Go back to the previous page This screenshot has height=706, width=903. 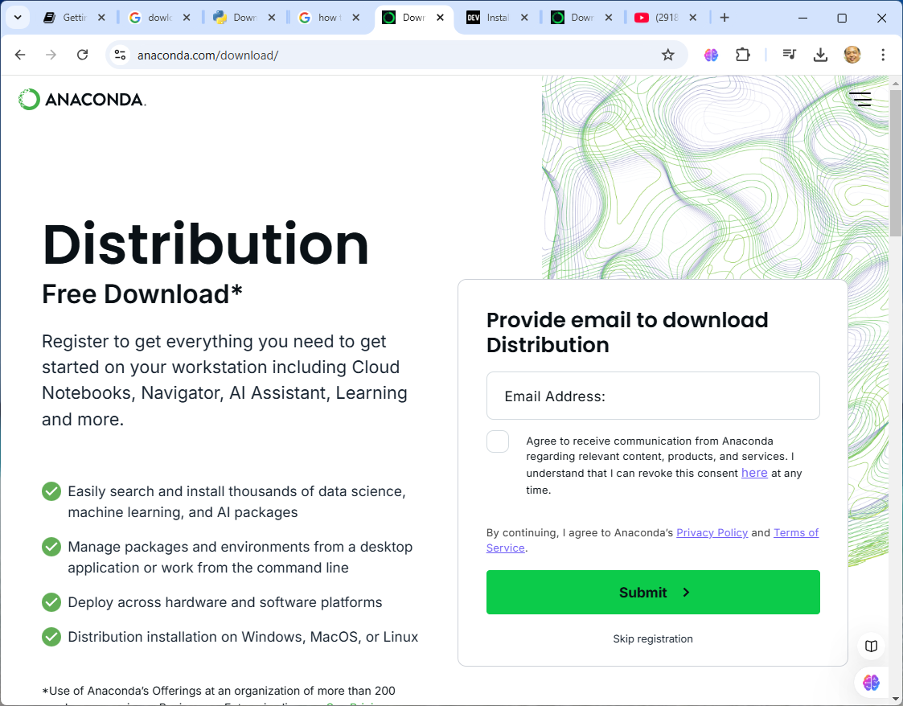[20, 55]
